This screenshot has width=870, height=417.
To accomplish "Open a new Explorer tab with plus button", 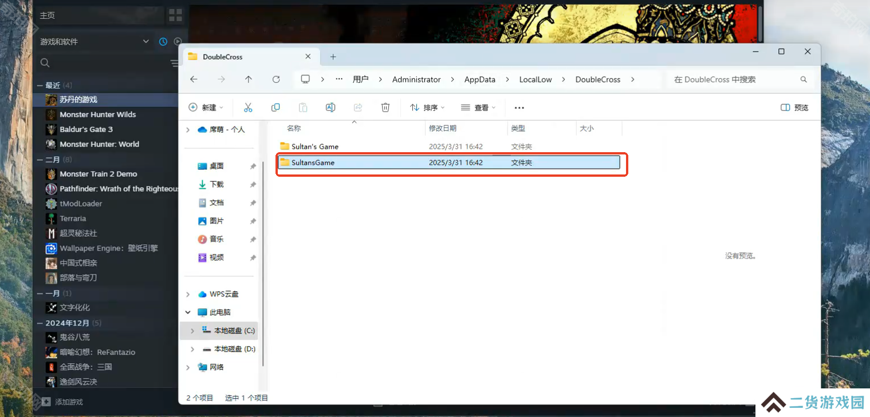I will (x=333, y=57).
